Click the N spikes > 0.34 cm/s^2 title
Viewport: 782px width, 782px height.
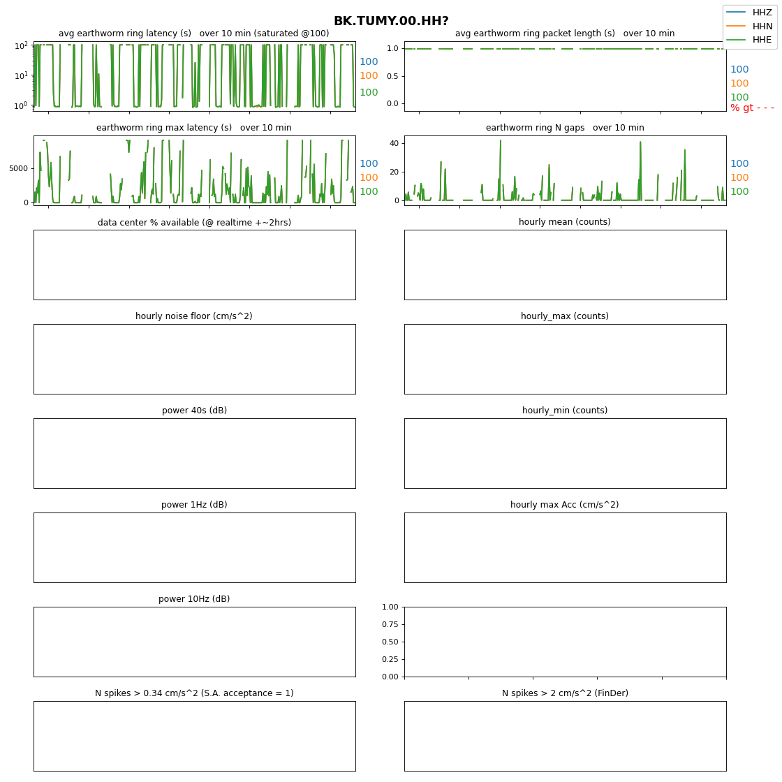194,693
